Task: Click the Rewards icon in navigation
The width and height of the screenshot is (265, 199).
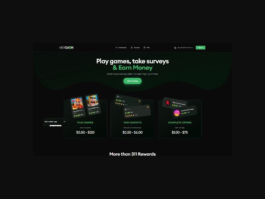Action: tap(132, 48)
